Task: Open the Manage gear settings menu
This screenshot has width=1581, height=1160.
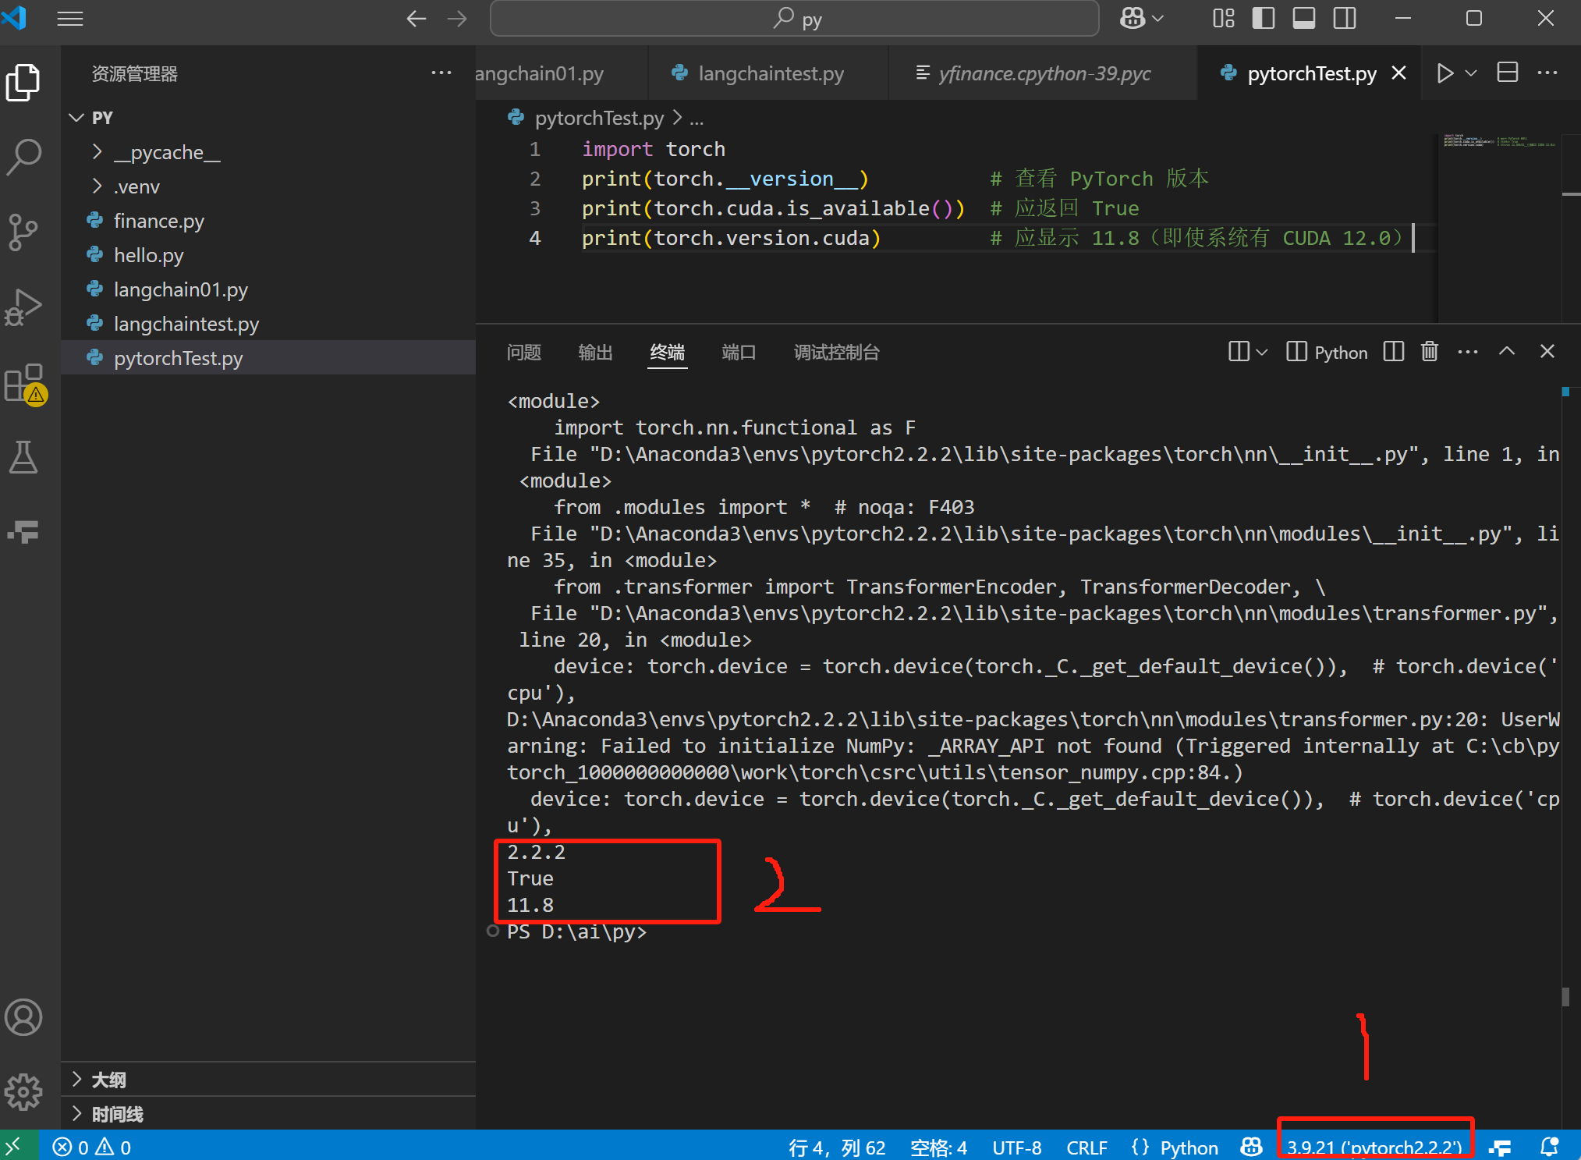Action: 23,1091
